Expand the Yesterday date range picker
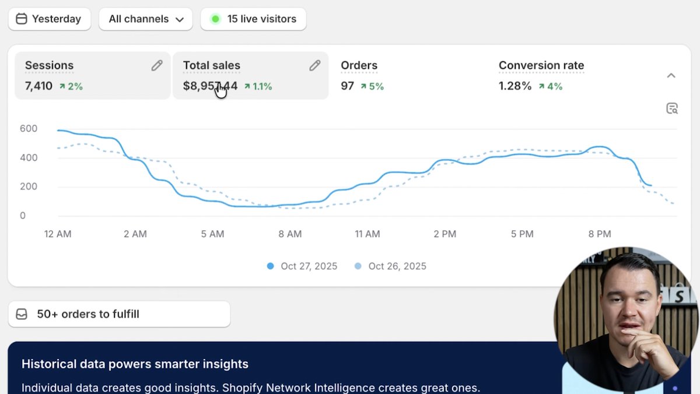 pos(50,19)
